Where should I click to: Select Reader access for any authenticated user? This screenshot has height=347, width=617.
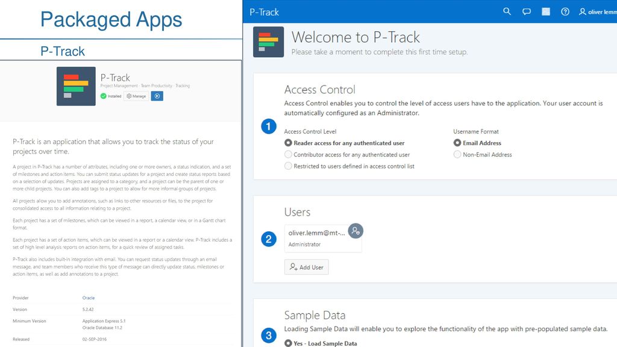click(x=288, y=143)
